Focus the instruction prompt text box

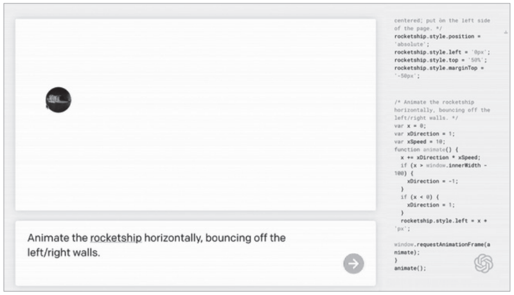point(195,253)
